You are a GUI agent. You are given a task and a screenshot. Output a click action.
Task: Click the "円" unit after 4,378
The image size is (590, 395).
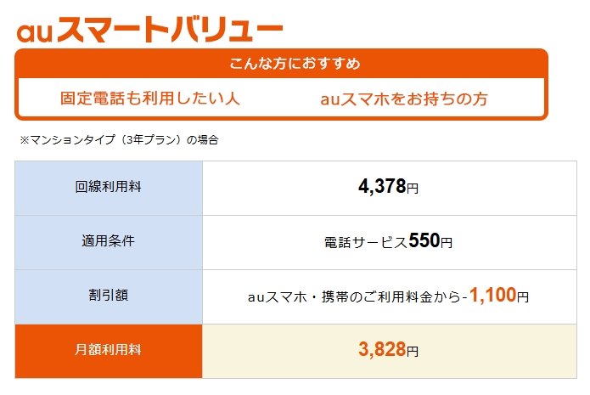[x=413, y=189]
